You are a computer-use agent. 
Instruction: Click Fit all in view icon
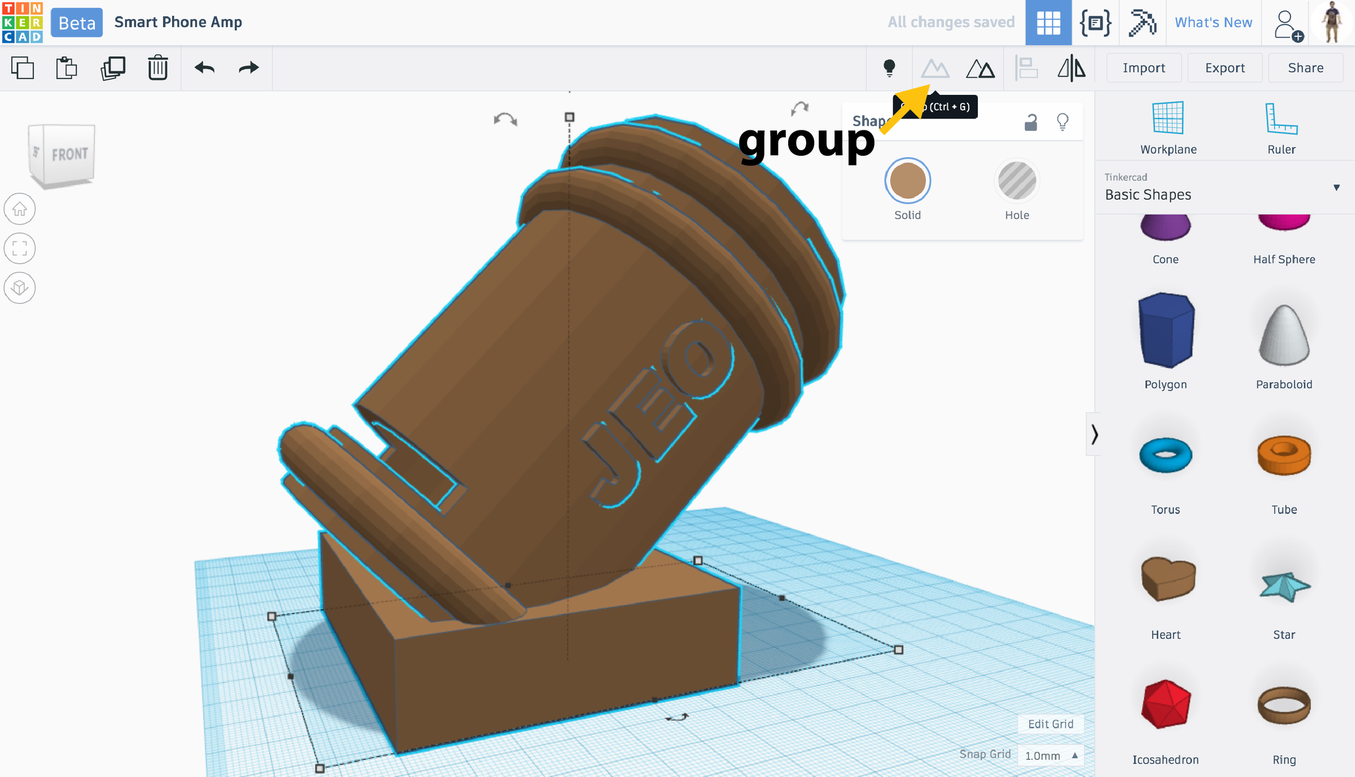[x=20, y=248]
